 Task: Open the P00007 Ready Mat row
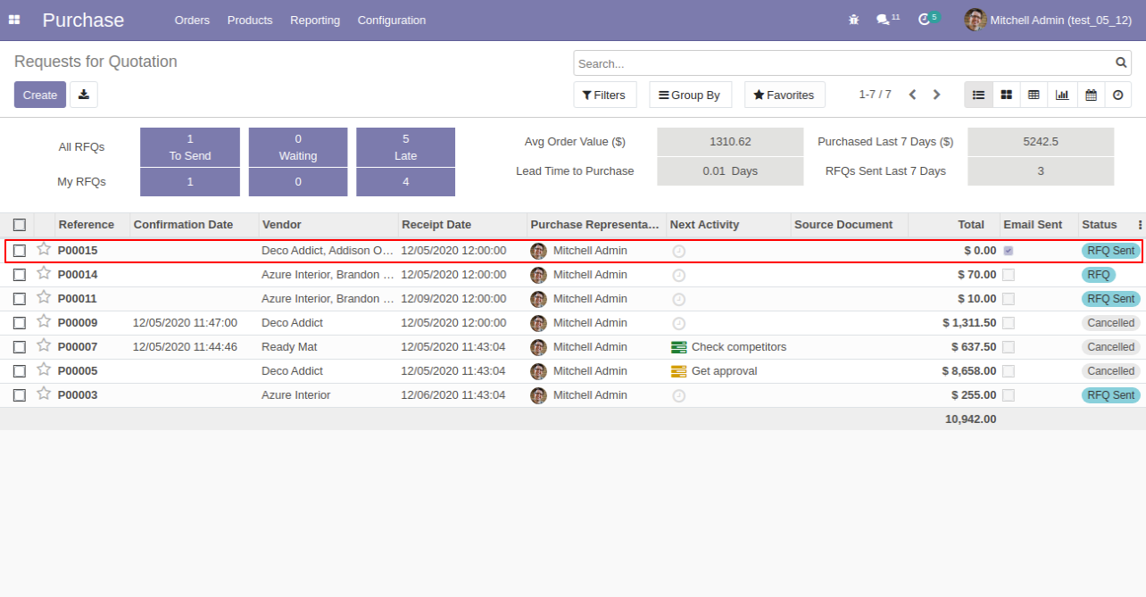coord(572,347)
